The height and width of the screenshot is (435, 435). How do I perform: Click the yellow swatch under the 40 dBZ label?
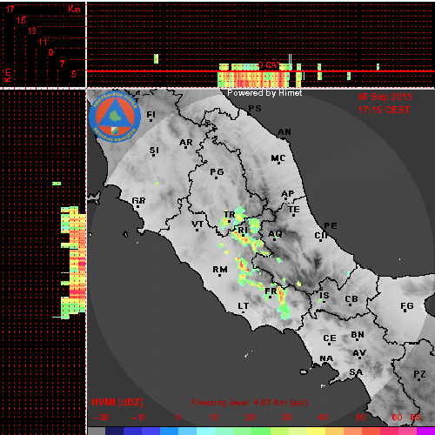316,431
